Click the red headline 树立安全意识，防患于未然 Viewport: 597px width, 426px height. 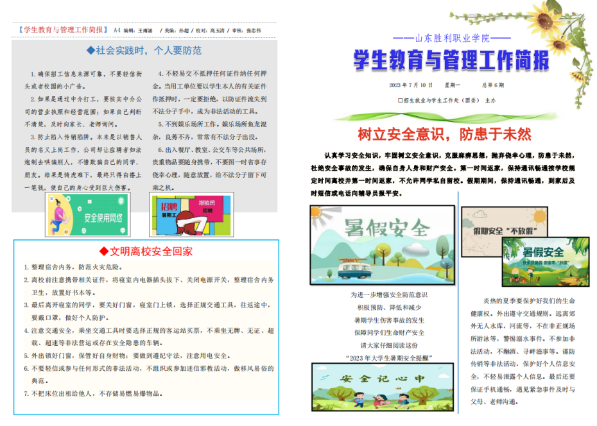point(444,134)
